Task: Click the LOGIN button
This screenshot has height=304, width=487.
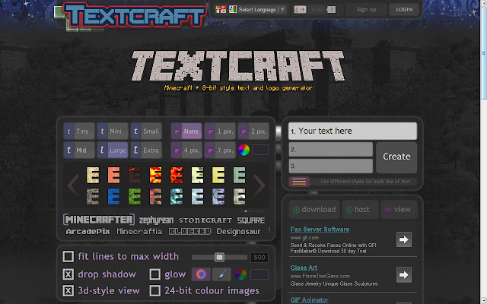Action: pyautogui.click(x=404, y=10)
